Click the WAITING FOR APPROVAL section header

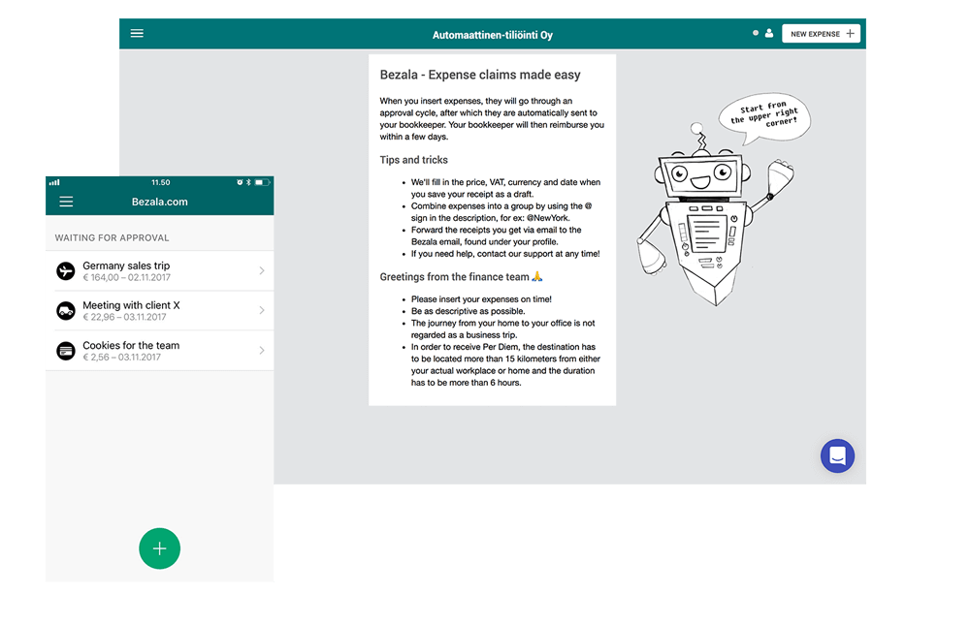click(x=112, y=238)
